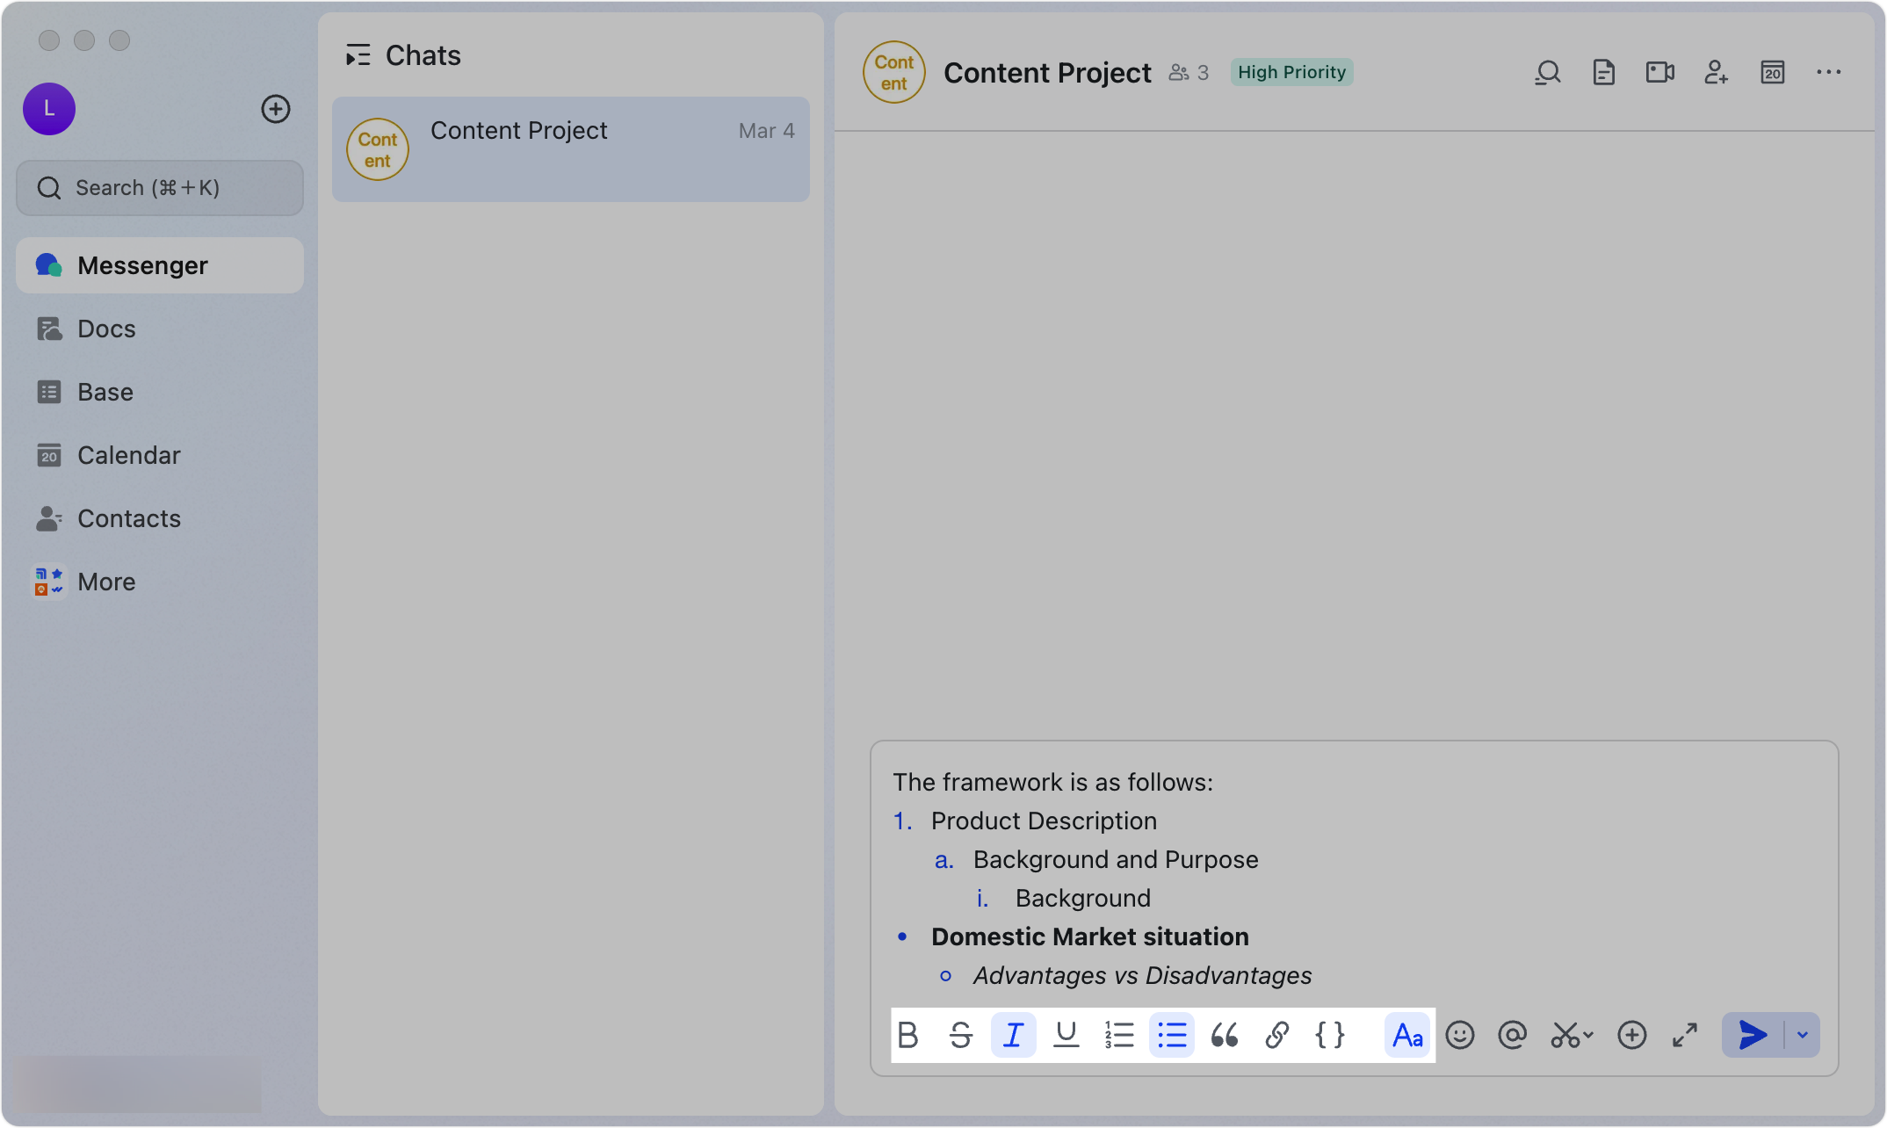Screen dimensions: 1887x1128
Task: Create a new chat with the plus button
Action: point(276,109)
